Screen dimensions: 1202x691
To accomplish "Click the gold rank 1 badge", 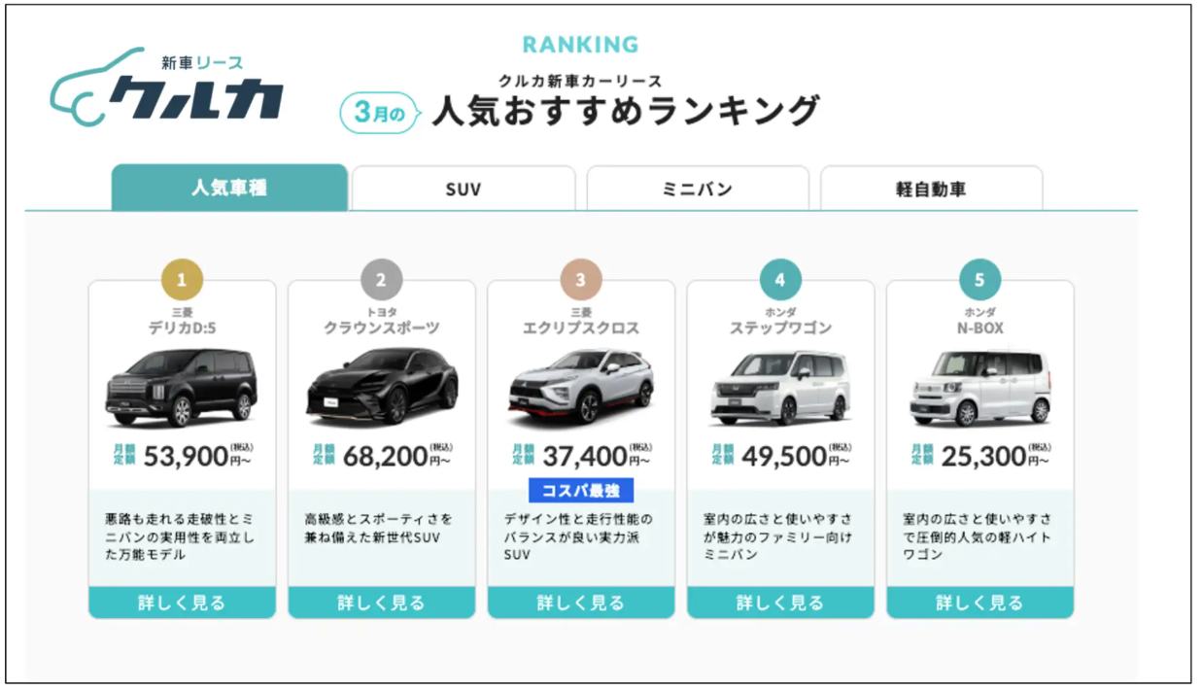I will click(182, 281).
